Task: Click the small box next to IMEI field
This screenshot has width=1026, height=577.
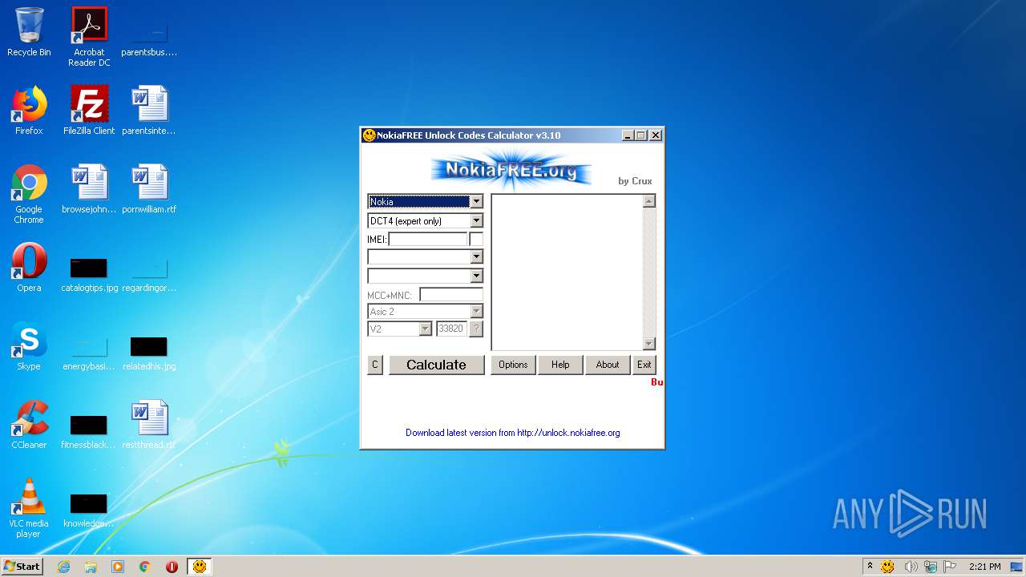Action: pyautogui.click(x=476, y=239)
